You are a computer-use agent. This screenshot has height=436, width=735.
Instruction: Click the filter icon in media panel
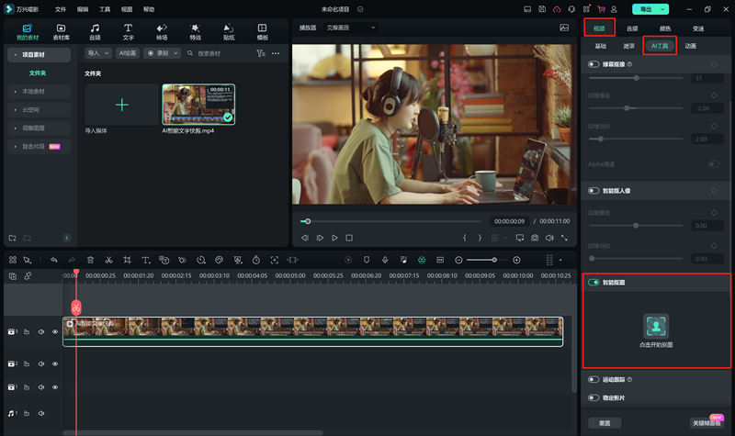tap(261, 53)
